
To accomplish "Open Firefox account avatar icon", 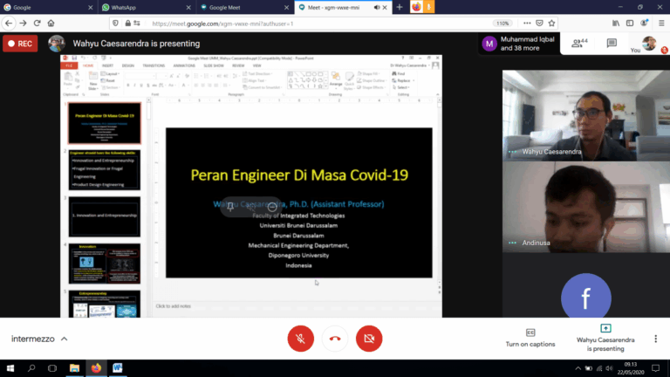I will [644, 24].
